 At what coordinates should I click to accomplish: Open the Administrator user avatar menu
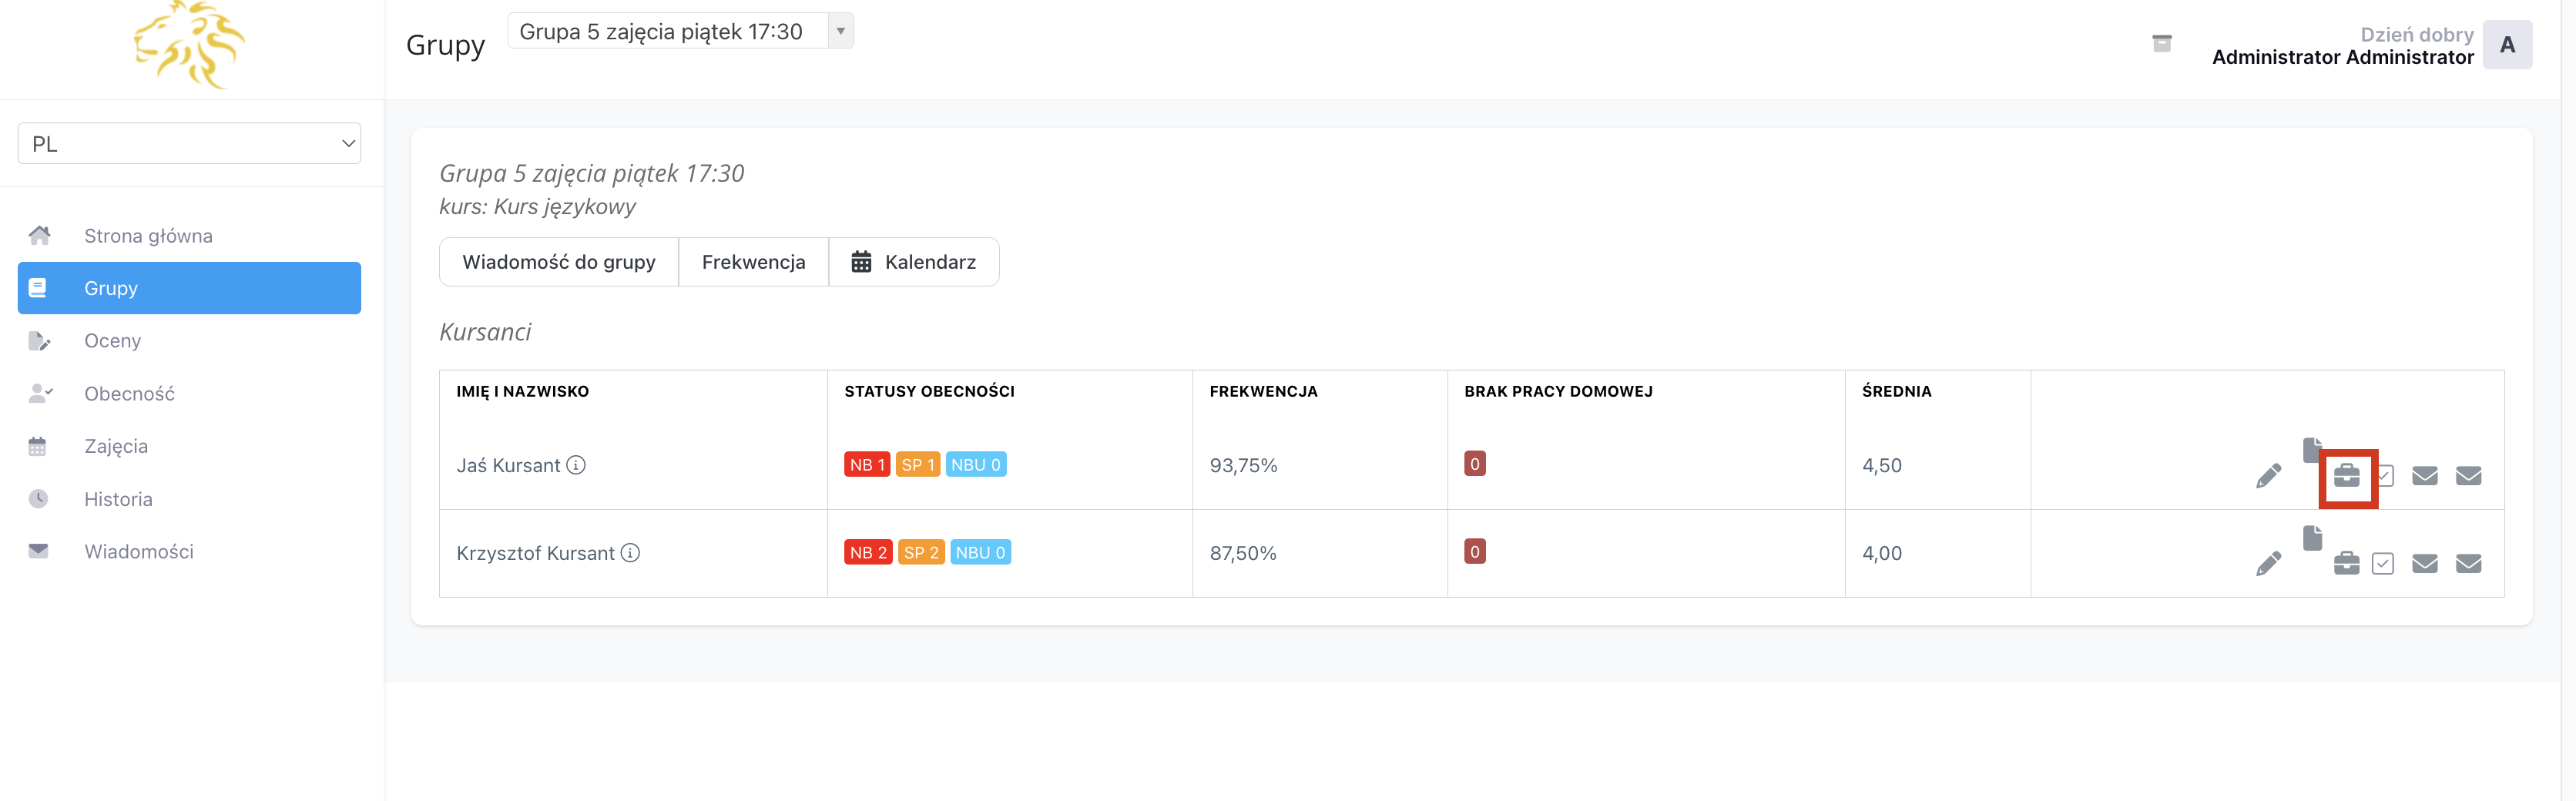tap(2506, 45)
